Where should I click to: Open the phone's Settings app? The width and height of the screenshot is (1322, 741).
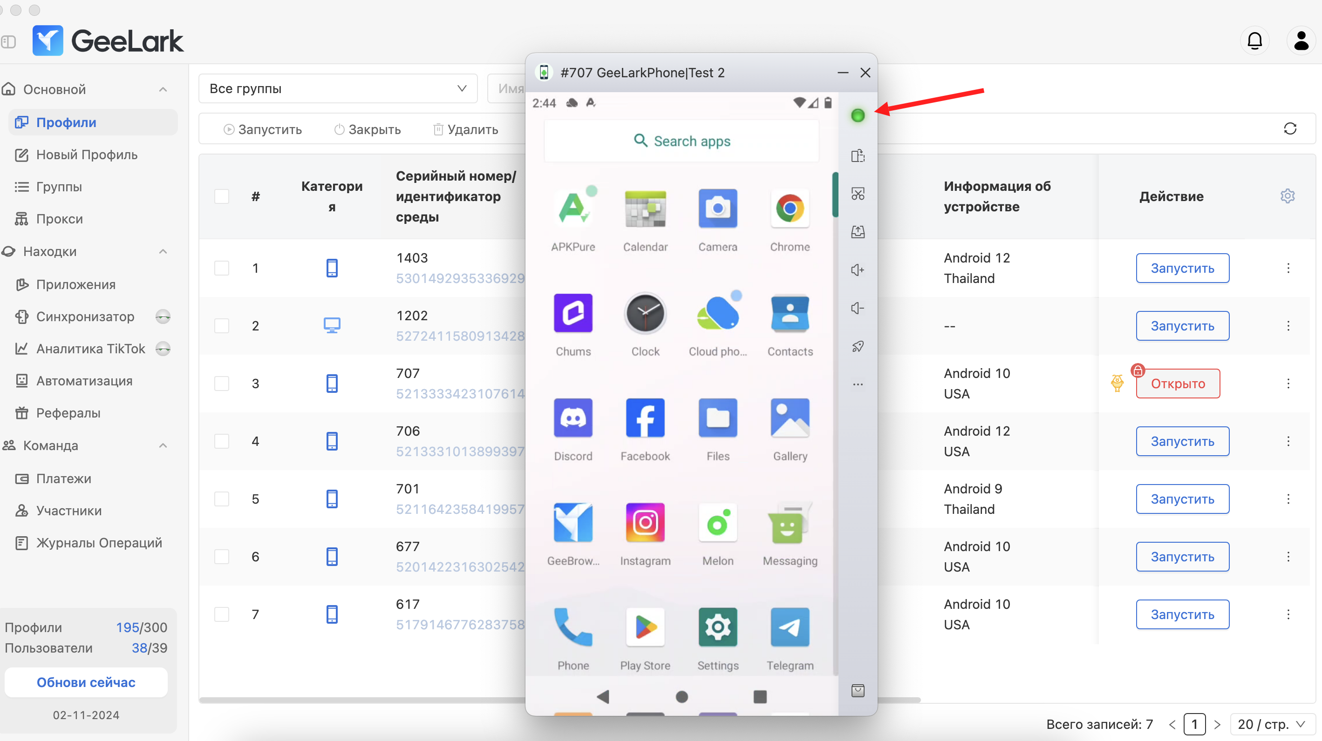tap(717, 627)
